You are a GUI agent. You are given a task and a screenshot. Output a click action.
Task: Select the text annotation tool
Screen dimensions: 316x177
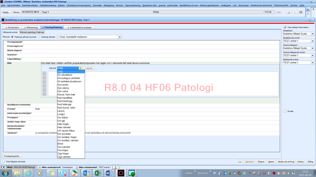(44, 86)
